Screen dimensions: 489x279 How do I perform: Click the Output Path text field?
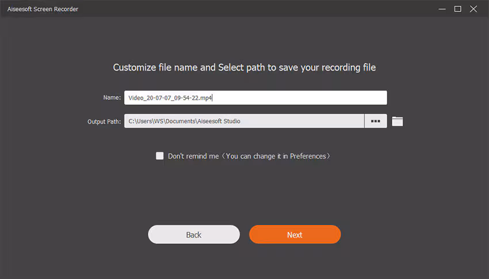[244, 121]
